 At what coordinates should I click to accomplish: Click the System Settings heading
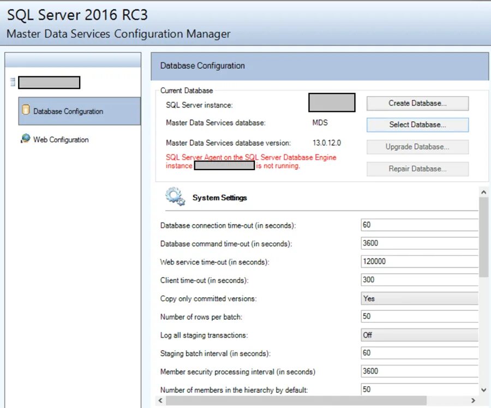click(219, 198)
